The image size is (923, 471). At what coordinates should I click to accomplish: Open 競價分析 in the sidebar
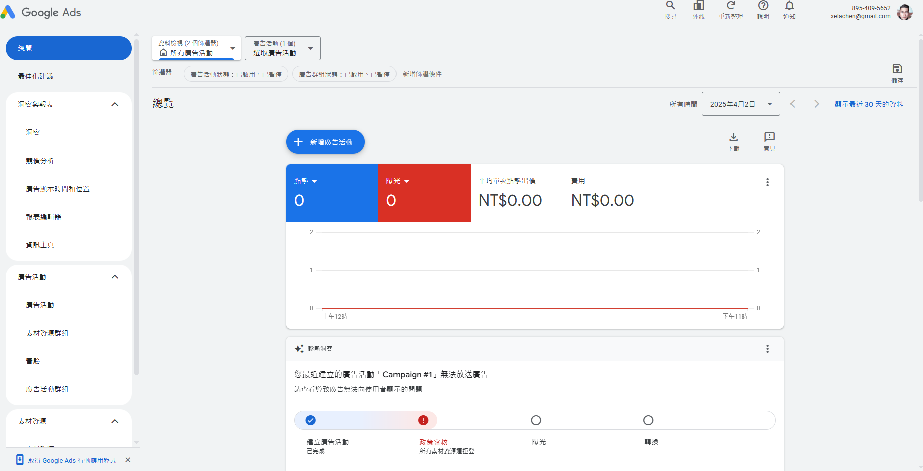click(69, 161)
